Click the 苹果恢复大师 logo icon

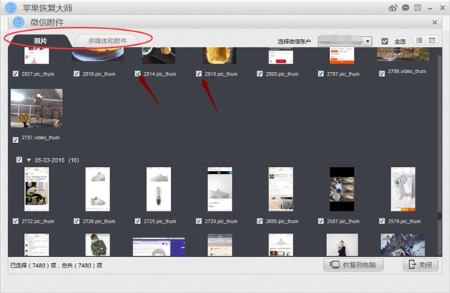click(x=10, y=8)
